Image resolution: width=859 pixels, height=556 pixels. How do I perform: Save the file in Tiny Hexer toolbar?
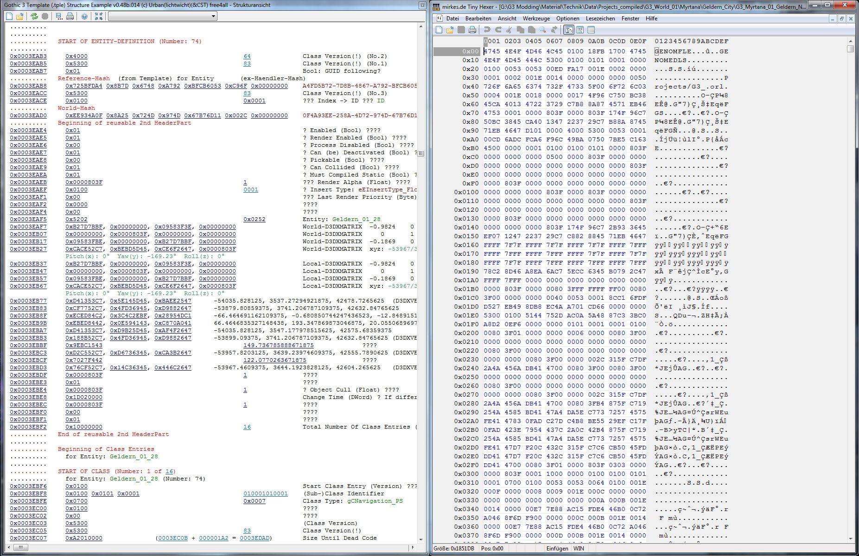[x=461, y=30]
